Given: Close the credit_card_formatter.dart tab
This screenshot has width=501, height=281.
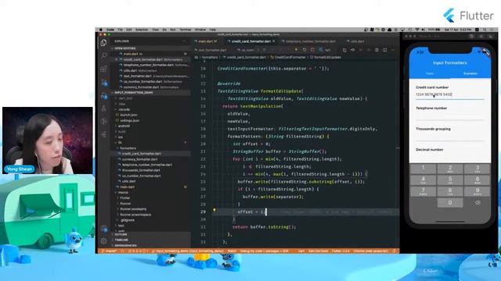Looking at the screenshot, I should click(x=274, y=41).
